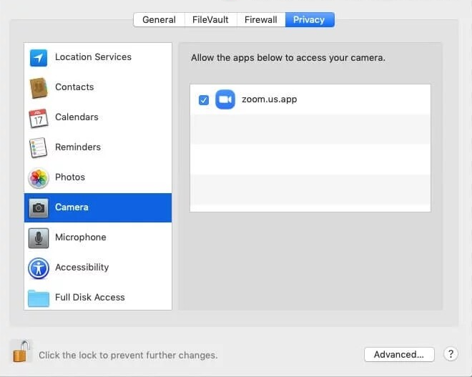Select Microphone label in privacy list
The height and width of the screenshot is (377, 472).
(81, 238)
